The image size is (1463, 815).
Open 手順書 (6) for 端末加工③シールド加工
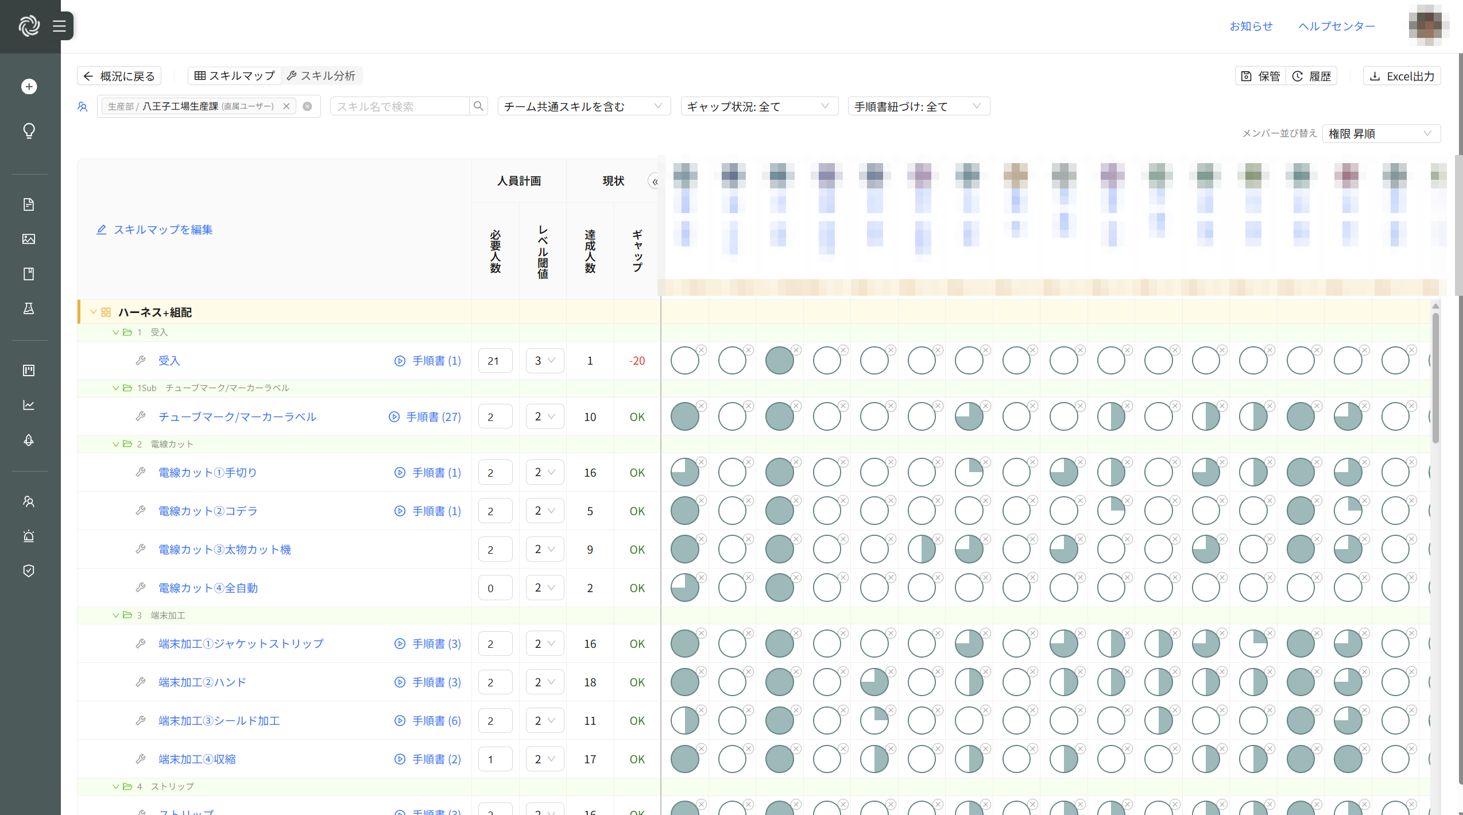[428, 720]
